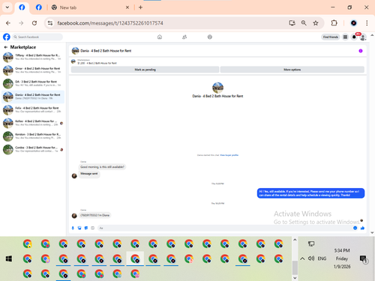
Task: Click the attach photo icon in the composer
Action: pos(79,228)
